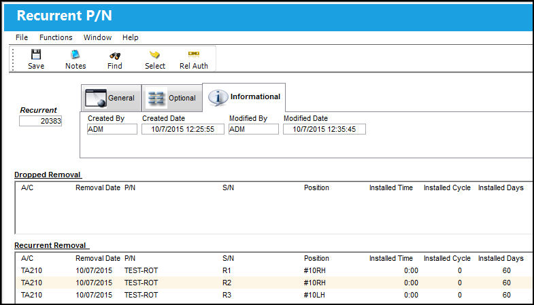Open the File menu
This screenshot has width=534, height=305.
[22, 37]
